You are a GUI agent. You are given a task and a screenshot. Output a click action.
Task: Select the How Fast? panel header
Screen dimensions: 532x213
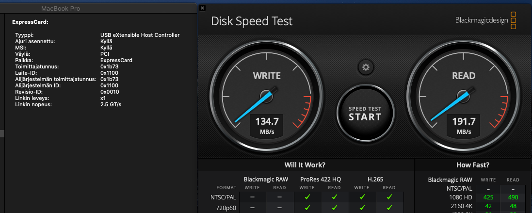473,165
